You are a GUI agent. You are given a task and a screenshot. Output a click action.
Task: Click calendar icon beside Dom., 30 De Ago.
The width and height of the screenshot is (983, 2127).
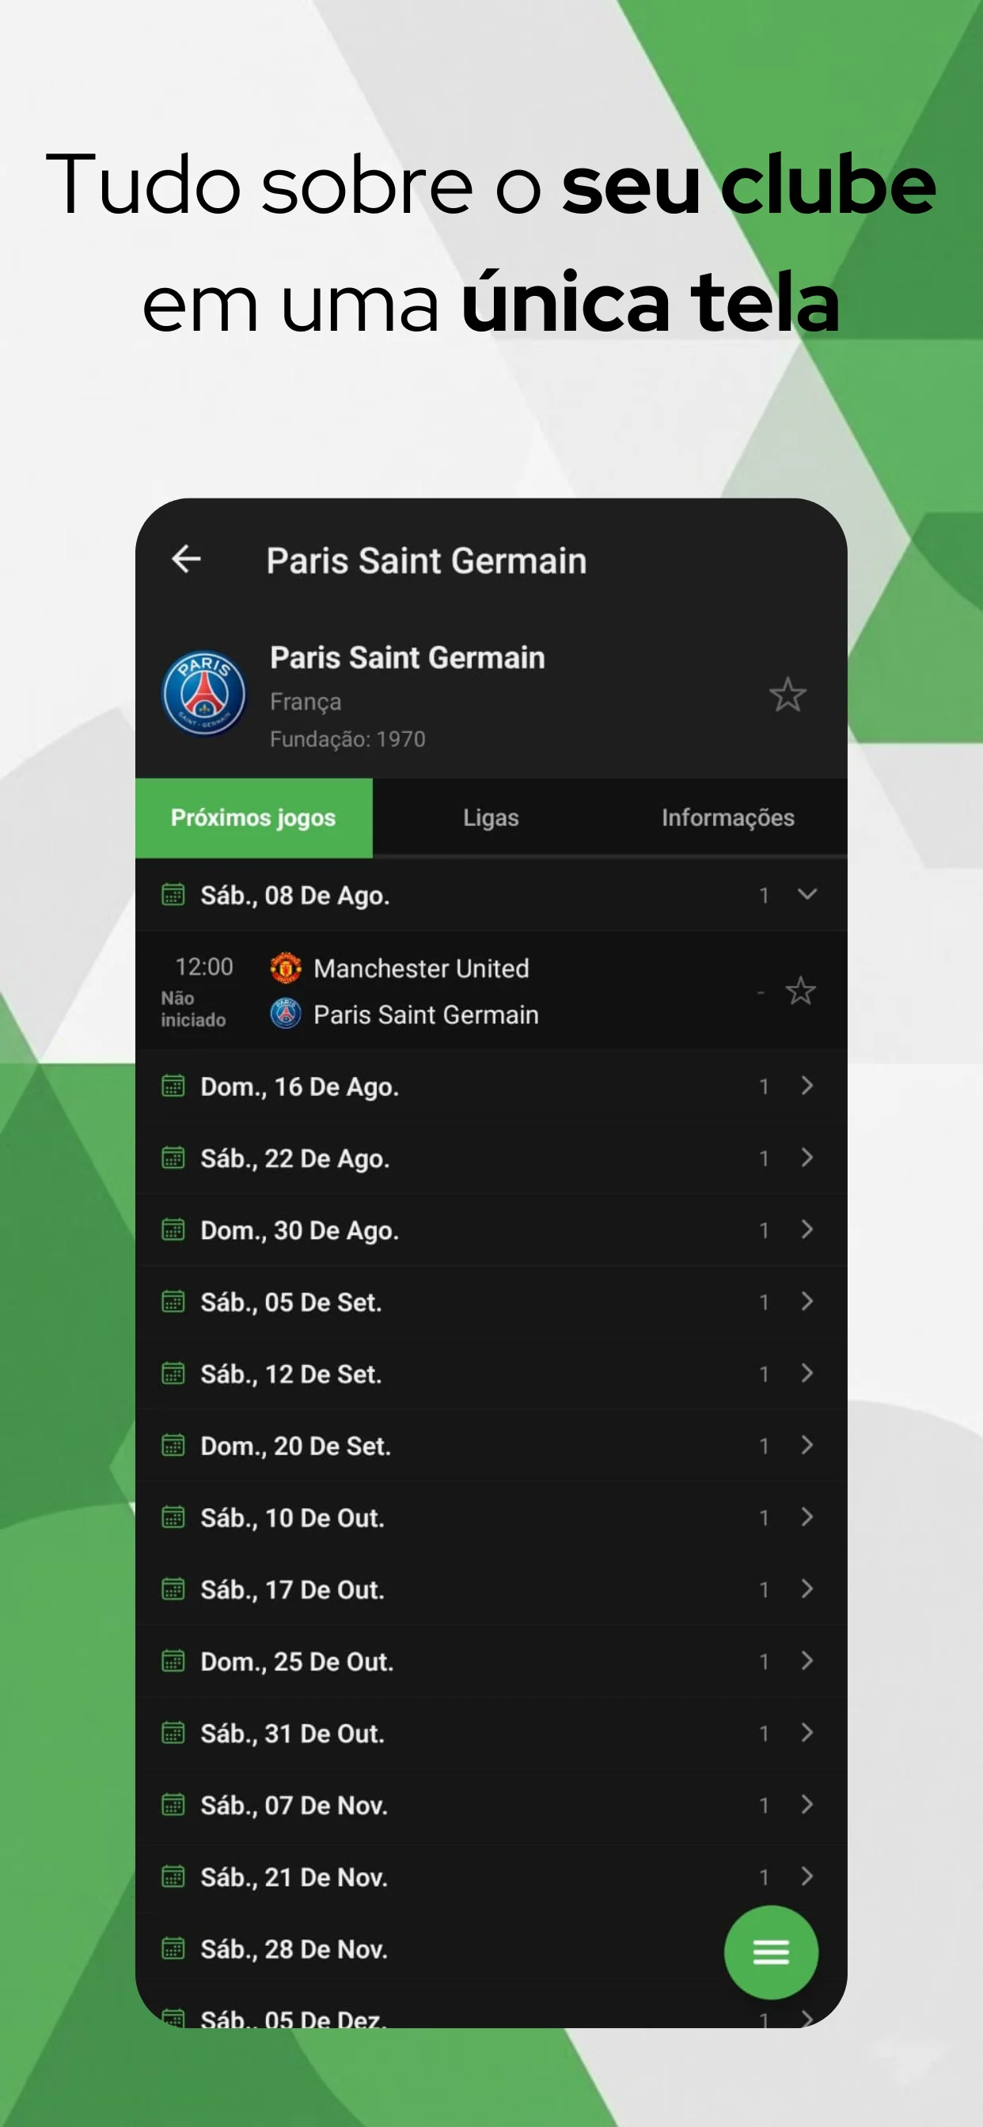(x=173, y=1230)
